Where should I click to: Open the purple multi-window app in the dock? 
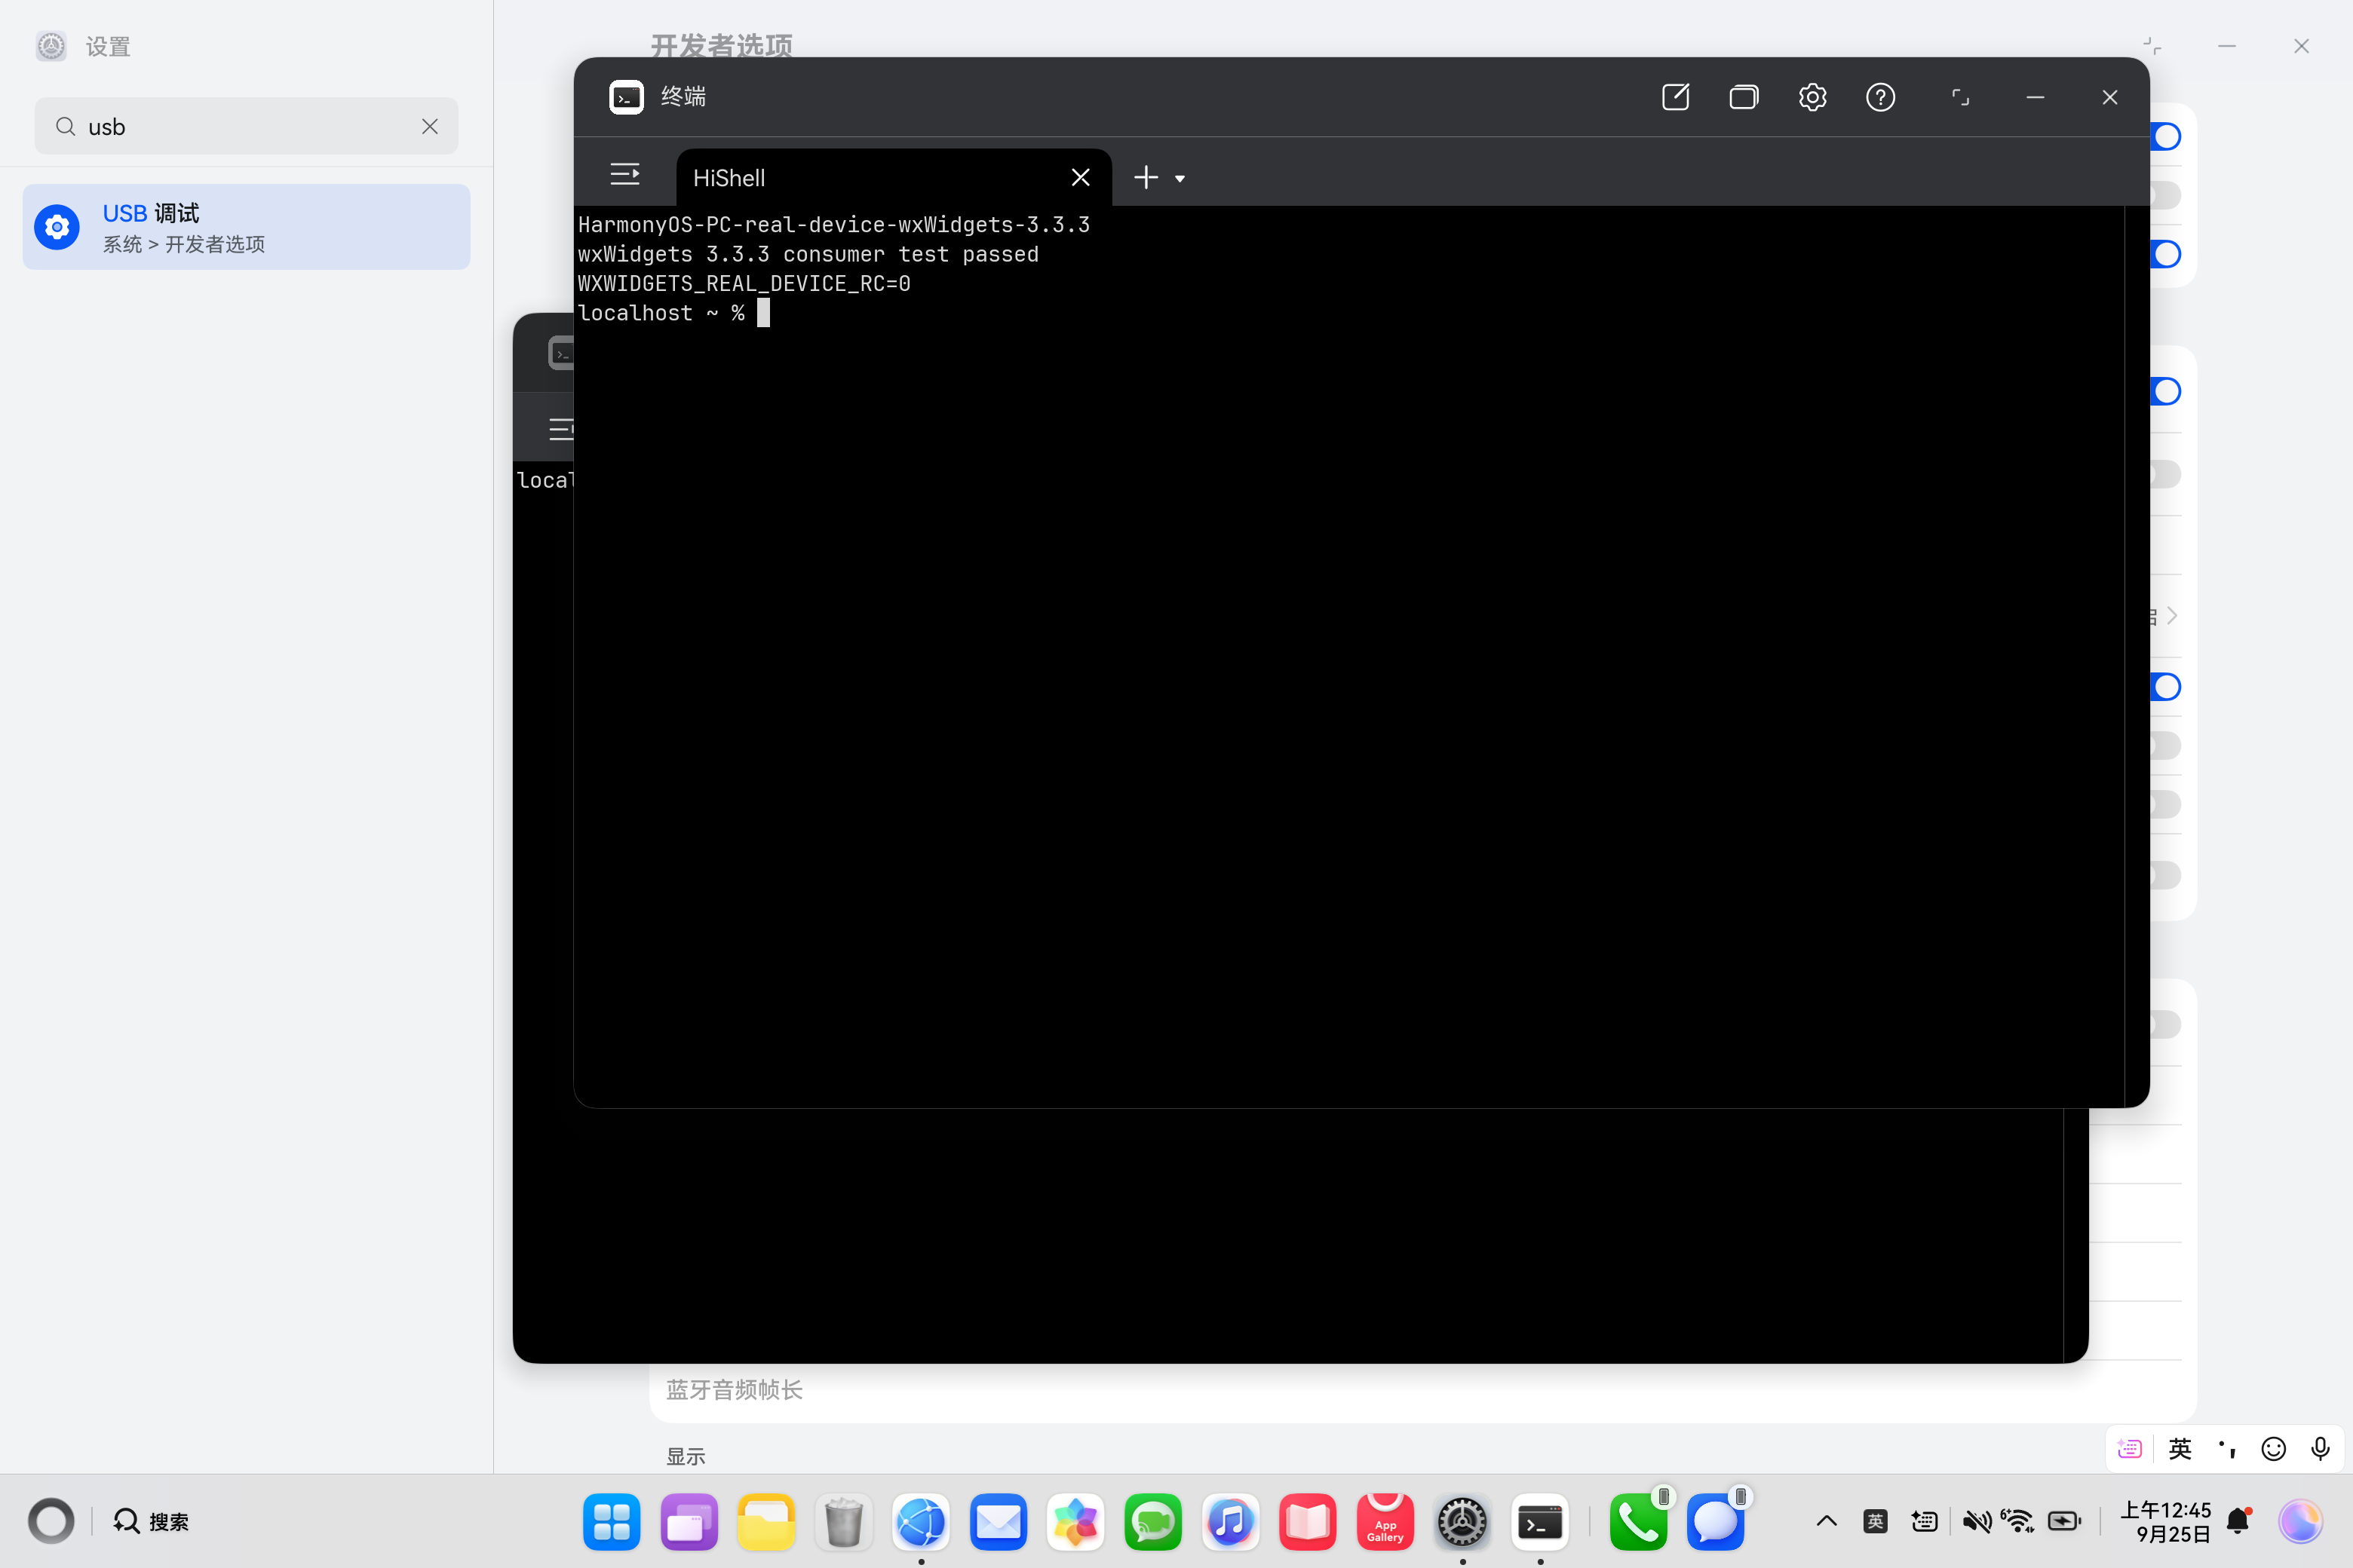[x=689, y=1522]
